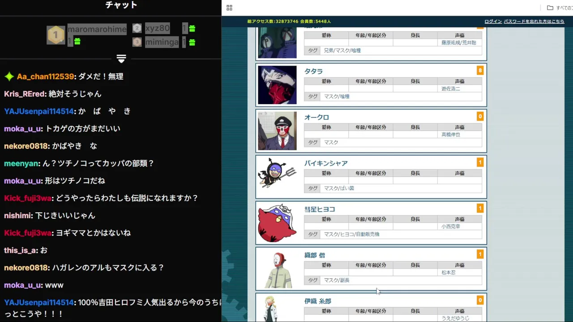Click 織部 僧 character thumbnail
Viewport: 573px width, 322px height.
tap(277, 269)
